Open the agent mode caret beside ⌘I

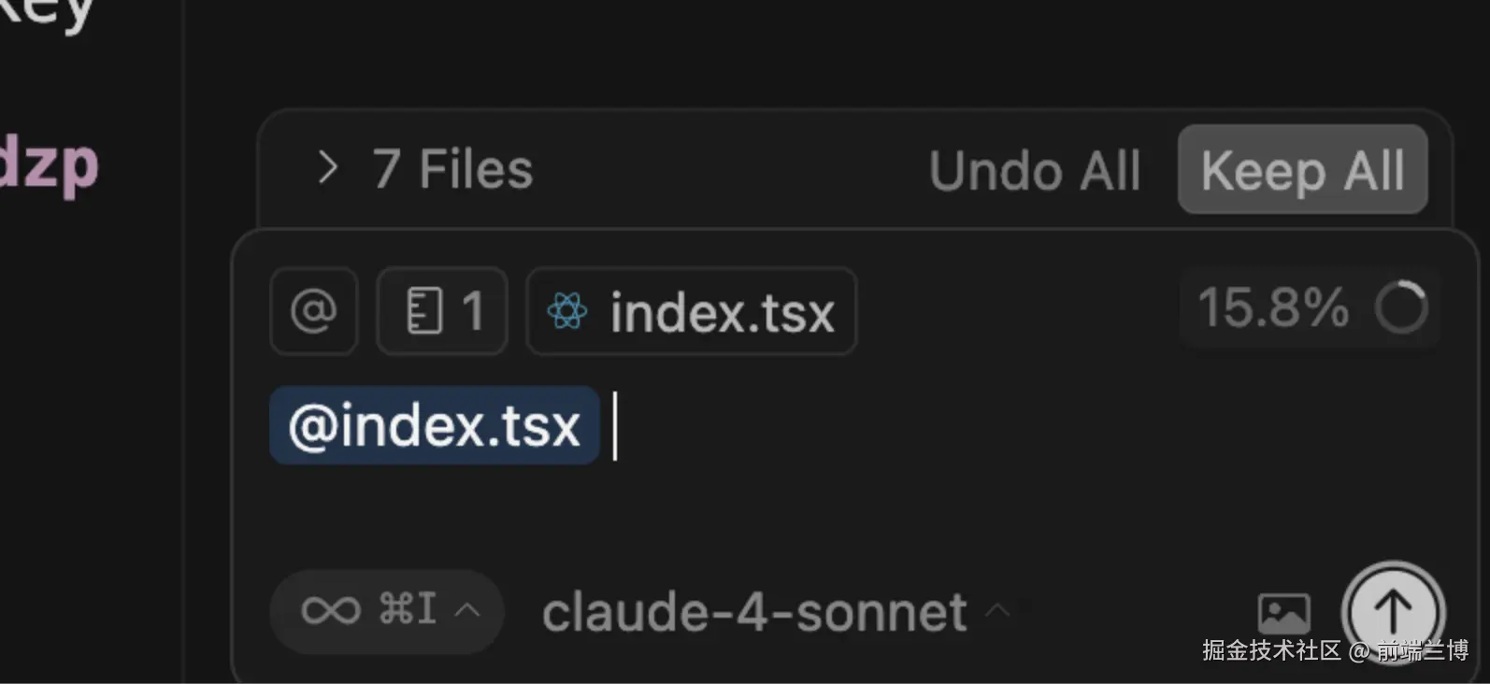pos(467,611)
